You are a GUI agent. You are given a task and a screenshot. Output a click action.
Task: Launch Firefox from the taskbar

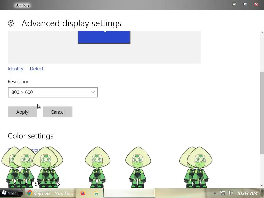[x=83, y=193]
